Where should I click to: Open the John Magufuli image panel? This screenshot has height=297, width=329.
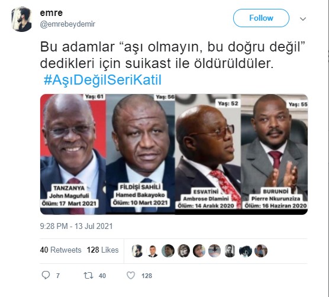point(73,154)
